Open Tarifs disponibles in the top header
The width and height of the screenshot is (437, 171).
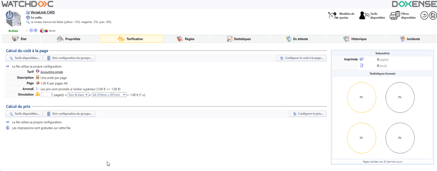(372, 16)
